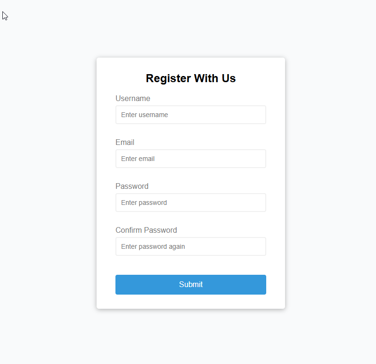Click the "Password" label above third field

pyautogui.click(x=132, y=186)
